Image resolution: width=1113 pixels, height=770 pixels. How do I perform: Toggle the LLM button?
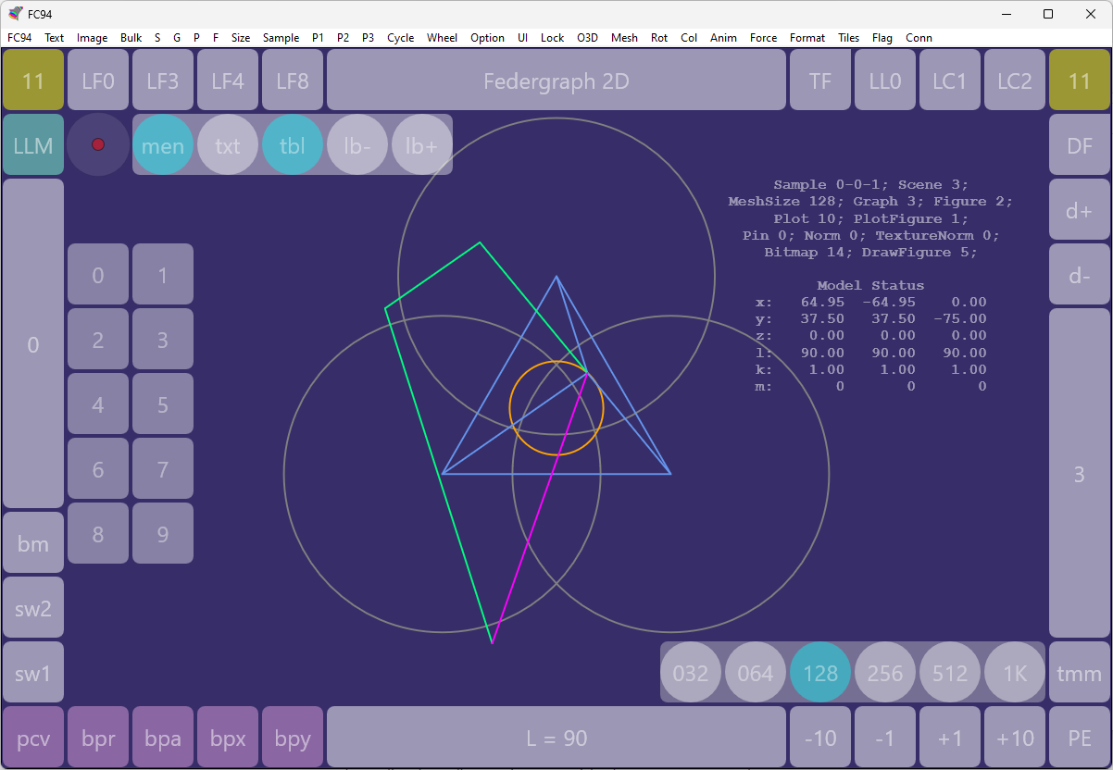coord(32,144)
